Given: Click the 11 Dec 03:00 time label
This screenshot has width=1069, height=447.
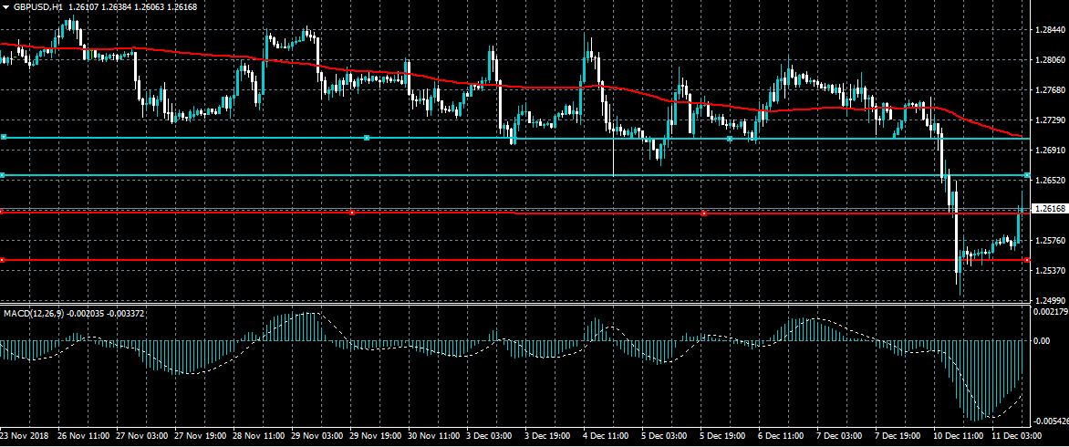Looking at the screenshot, I should (1014, 437).
